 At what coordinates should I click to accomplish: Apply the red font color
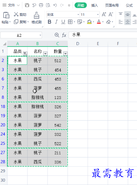pyautogui.click(x=99, y=22)
